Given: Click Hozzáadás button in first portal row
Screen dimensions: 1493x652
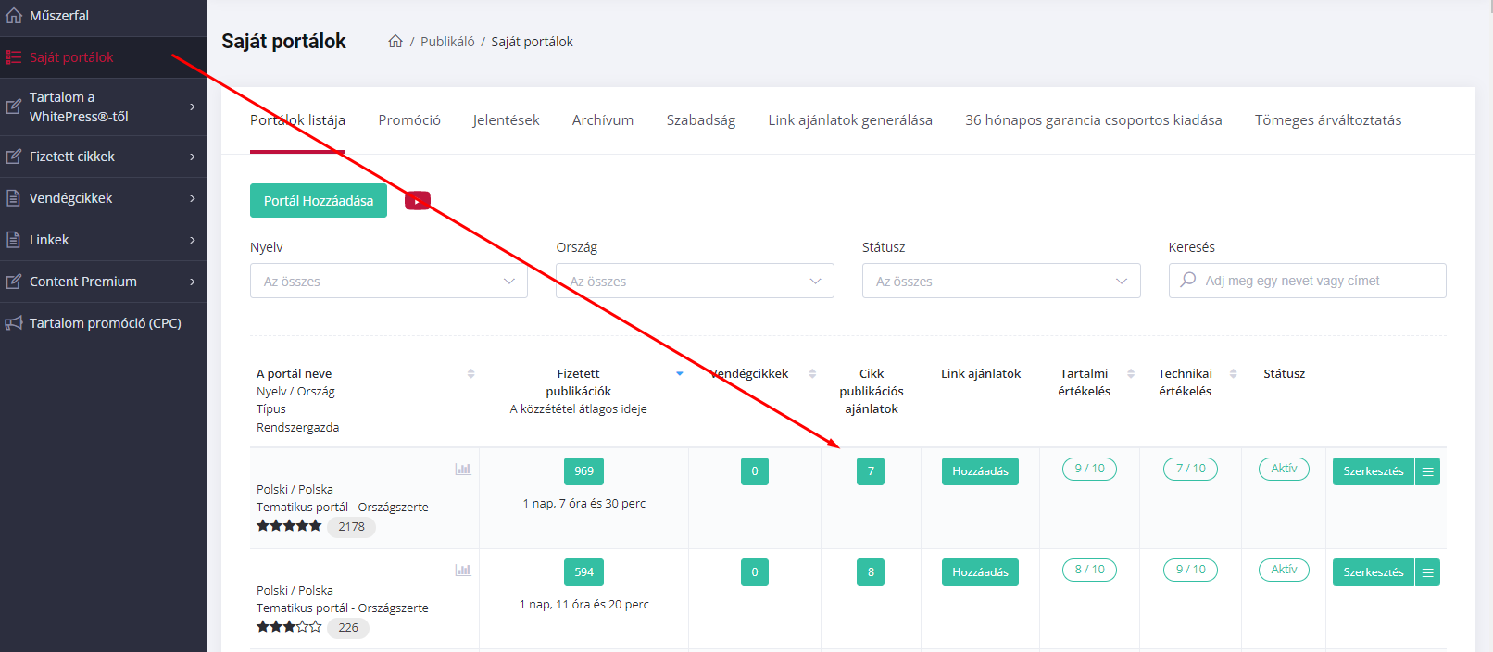Looking at the screenshot, I should click(980, 471).
